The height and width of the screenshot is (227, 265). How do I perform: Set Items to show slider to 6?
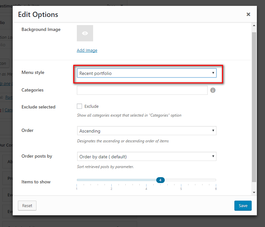point(216,180)
